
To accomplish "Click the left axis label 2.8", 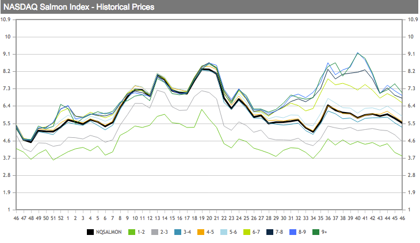I will click(7, 175).
